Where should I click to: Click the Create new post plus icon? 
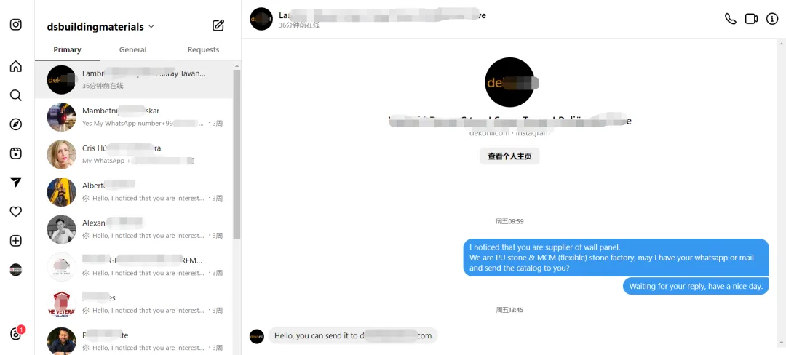pos(16,241)
